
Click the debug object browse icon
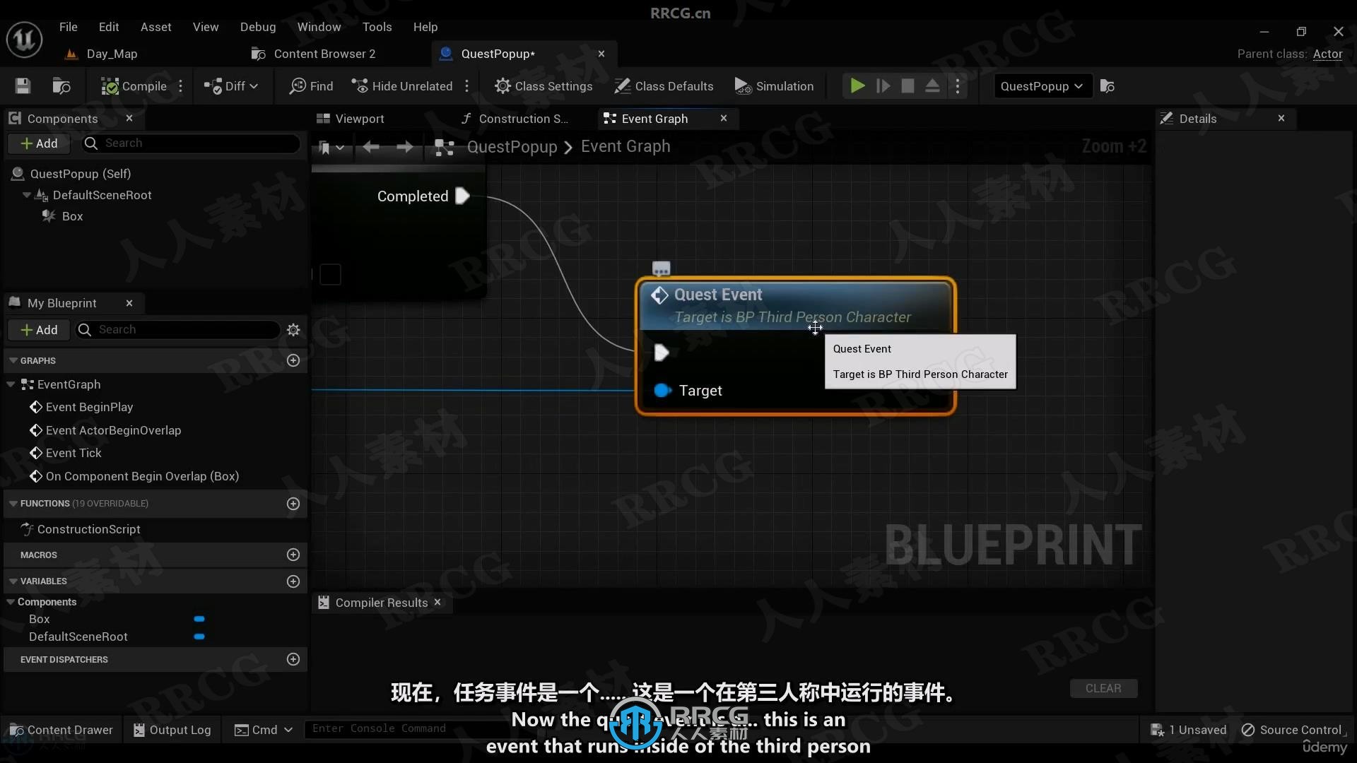[1108, 86]
